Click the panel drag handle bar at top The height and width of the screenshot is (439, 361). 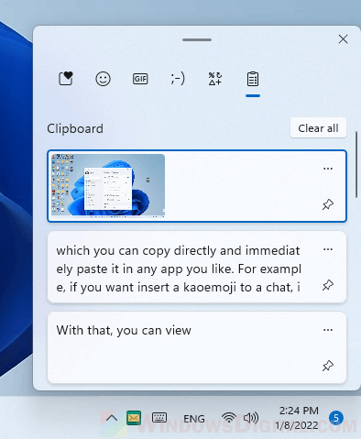tap(197, 39)
